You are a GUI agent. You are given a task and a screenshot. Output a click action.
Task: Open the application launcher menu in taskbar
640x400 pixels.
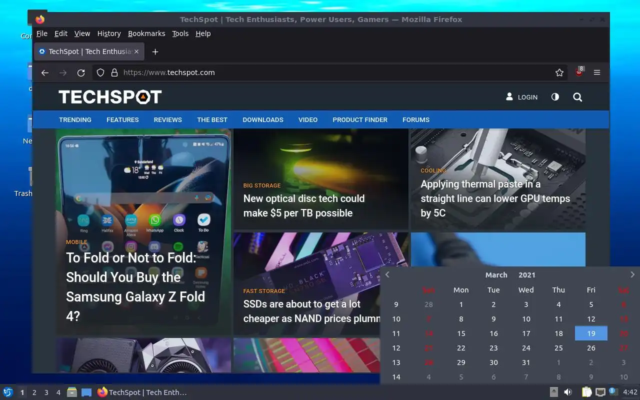7,392
